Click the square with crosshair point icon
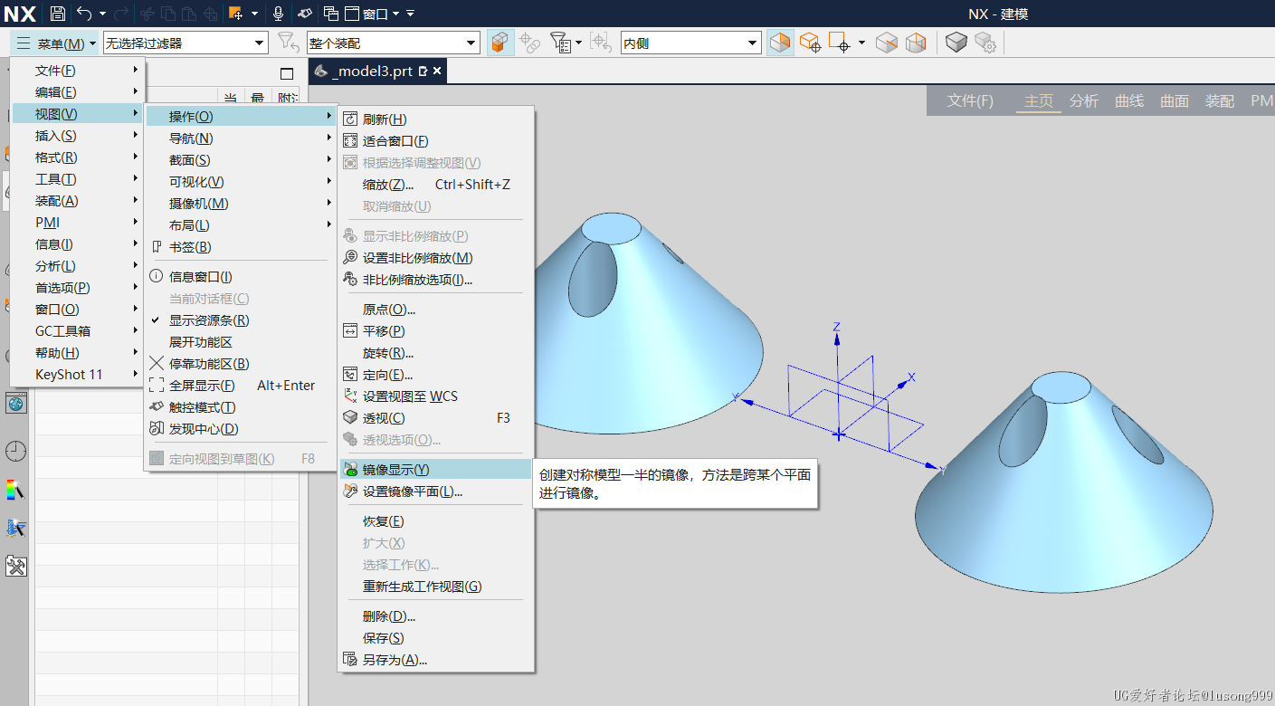 tap(841, 43)
